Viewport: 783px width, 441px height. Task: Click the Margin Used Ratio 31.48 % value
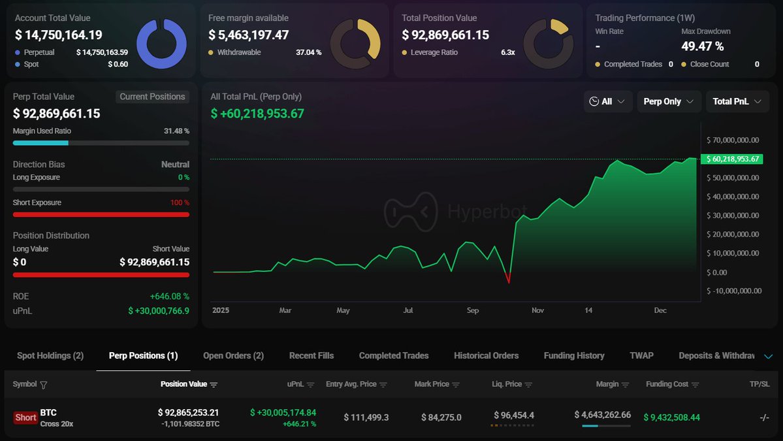pyautogui.click(x=177, y=131)
